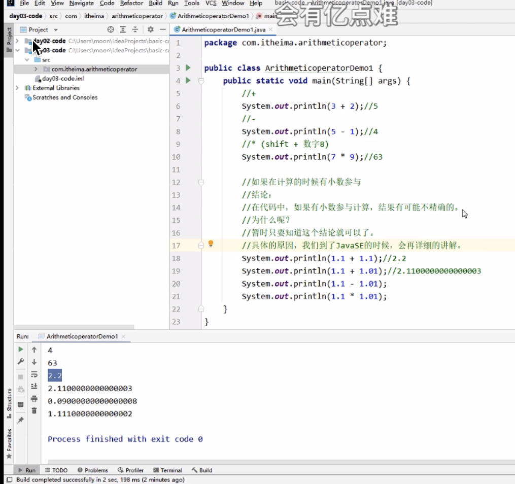Click code line println(7 * 9)

pos(312,157)
